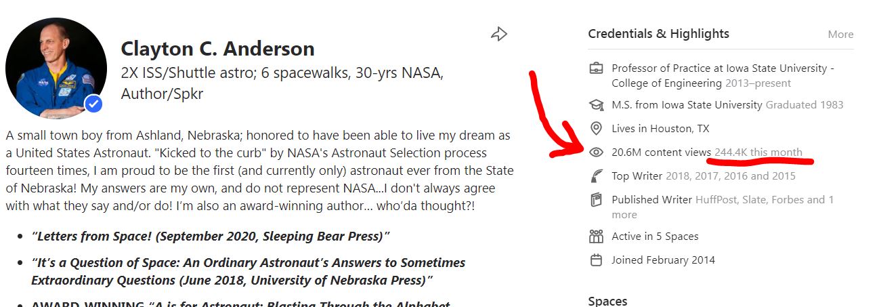Click the share arrow icon beside profile name
879x307 pixels.
(x=499, y=34)
